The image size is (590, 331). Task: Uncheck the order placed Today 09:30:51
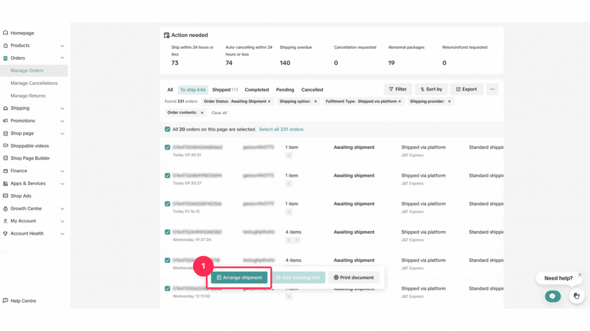(x=167, y=147)
